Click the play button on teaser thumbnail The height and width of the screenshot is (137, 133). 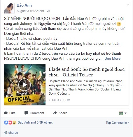click(24, 85)
